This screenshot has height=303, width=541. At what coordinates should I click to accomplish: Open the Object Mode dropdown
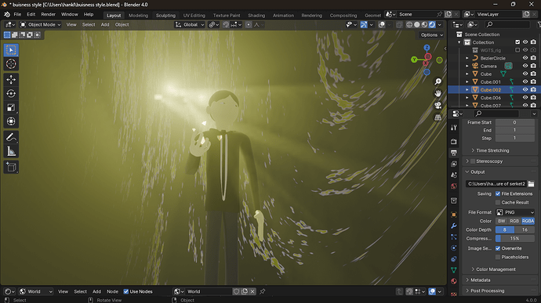[40, 24]
